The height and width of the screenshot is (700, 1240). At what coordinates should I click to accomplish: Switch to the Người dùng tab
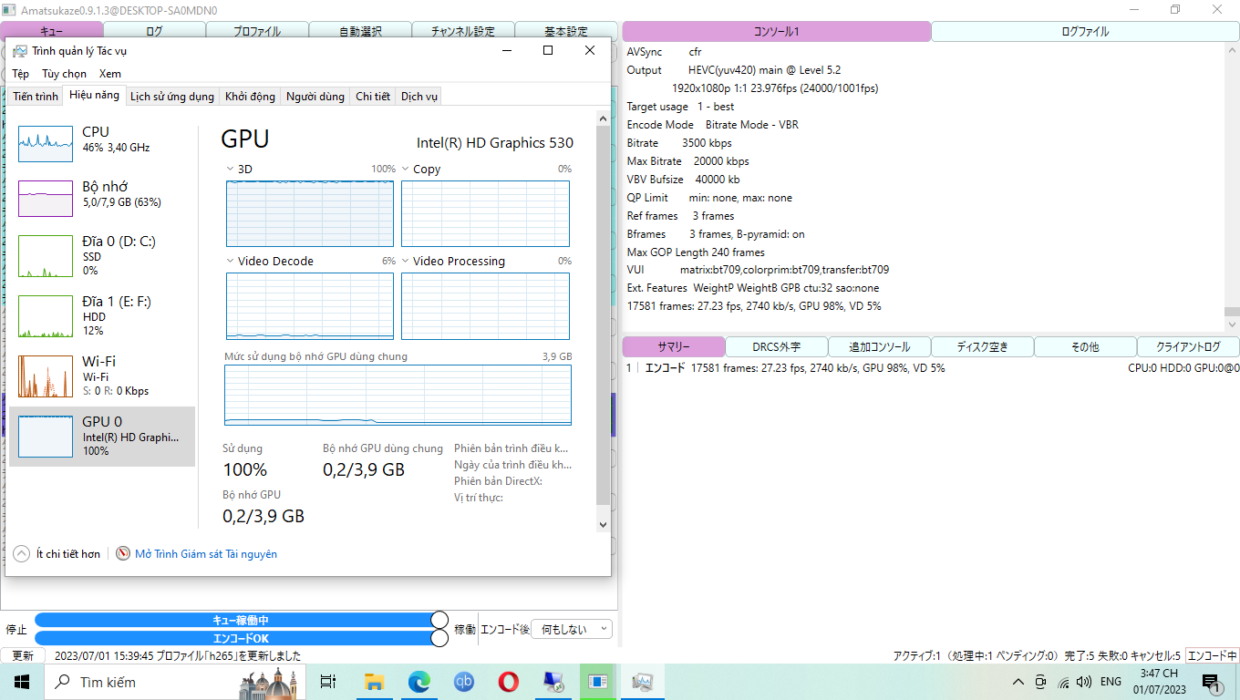(x=315, y=97)
